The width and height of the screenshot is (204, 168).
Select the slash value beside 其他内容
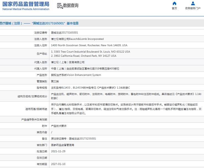point(52,132)
